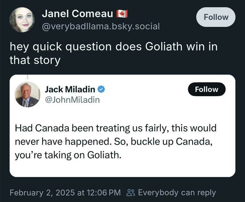Follow Janel Comeau with the gray Follow button
This screenshot has width=245, height=202.
(216, 17)
